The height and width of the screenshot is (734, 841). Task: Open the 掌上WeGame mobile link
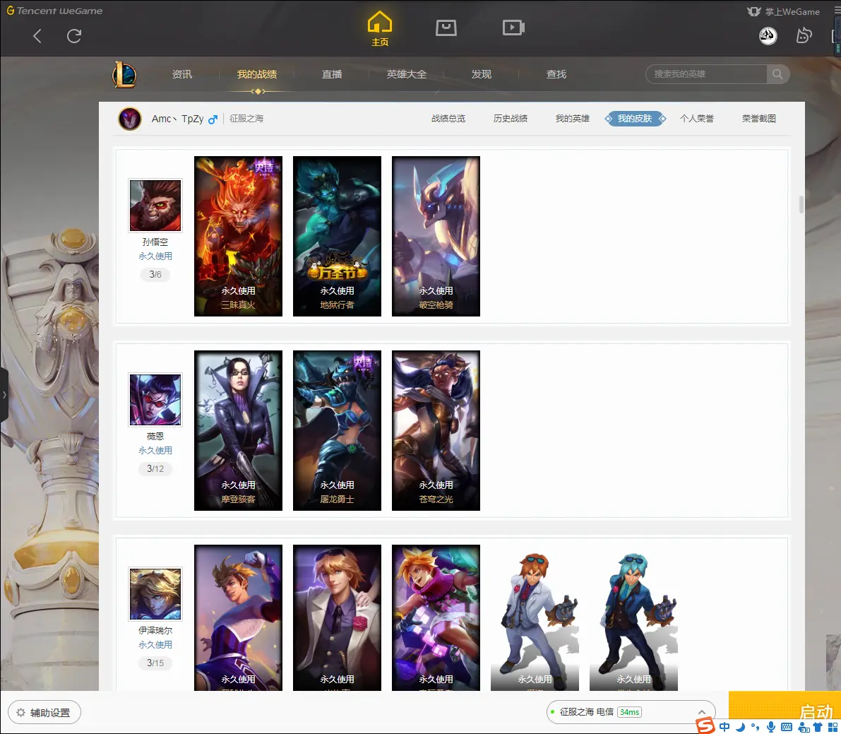784,11
